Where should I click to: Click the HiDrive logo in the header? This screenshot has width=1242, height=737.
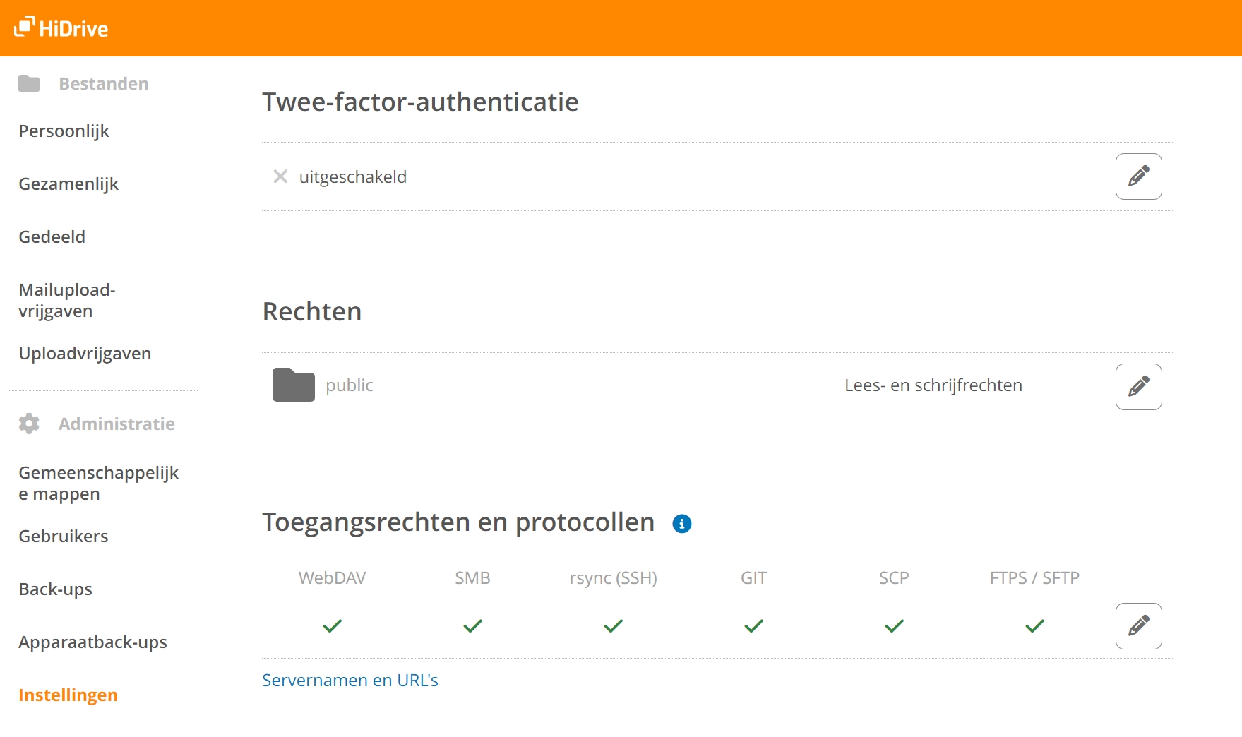[x=60, y=28]
